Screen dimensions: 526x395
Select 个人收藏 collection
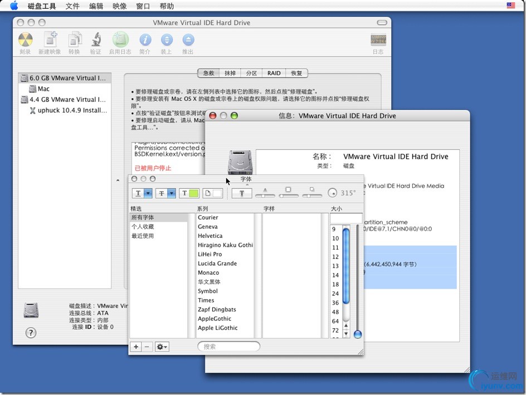pos(158,227)
